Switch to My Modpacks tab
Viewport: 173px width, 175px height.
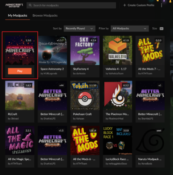pos(18,16)
